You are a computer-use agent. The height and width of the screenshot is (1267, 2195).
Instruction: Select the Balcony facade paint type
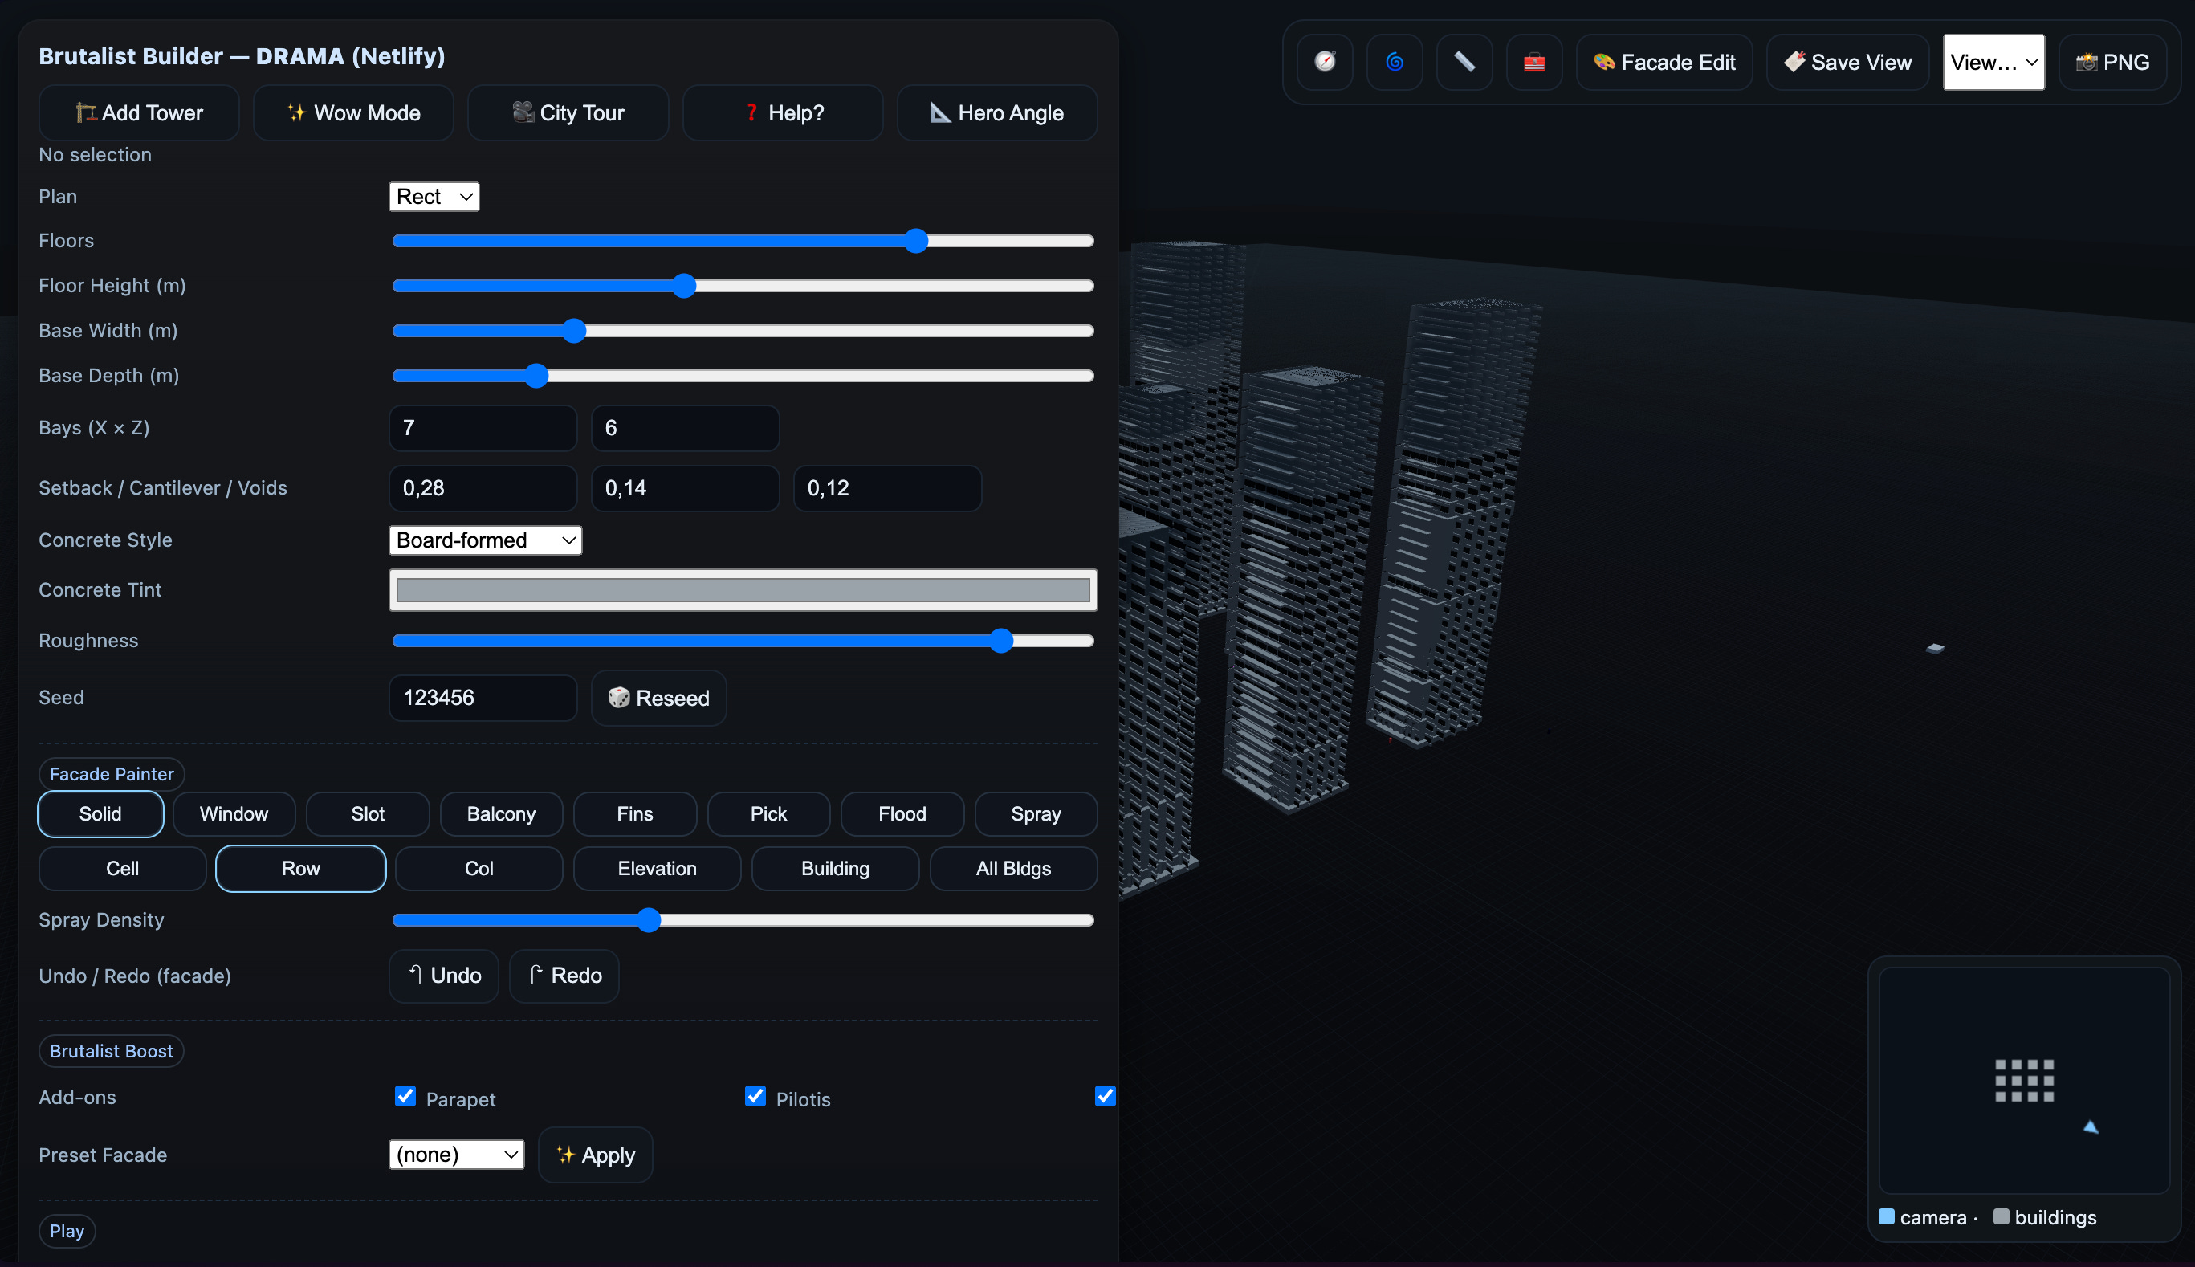tap(501, 813)
